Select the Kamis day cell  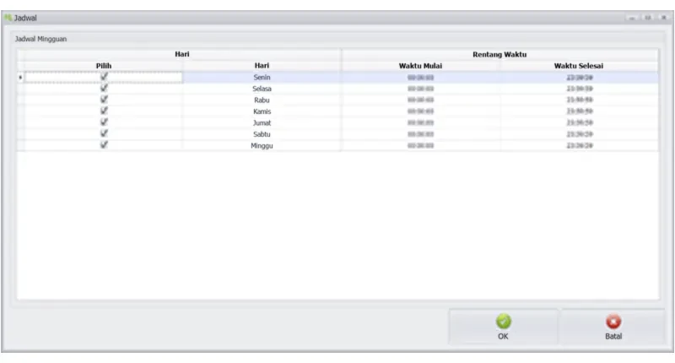262,111
